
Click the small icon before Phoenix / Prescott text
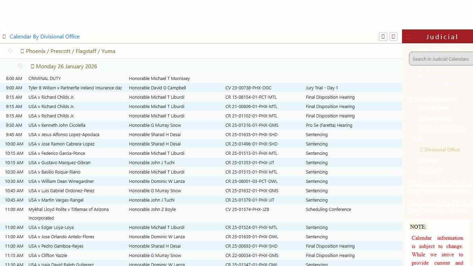coord(22,51)
